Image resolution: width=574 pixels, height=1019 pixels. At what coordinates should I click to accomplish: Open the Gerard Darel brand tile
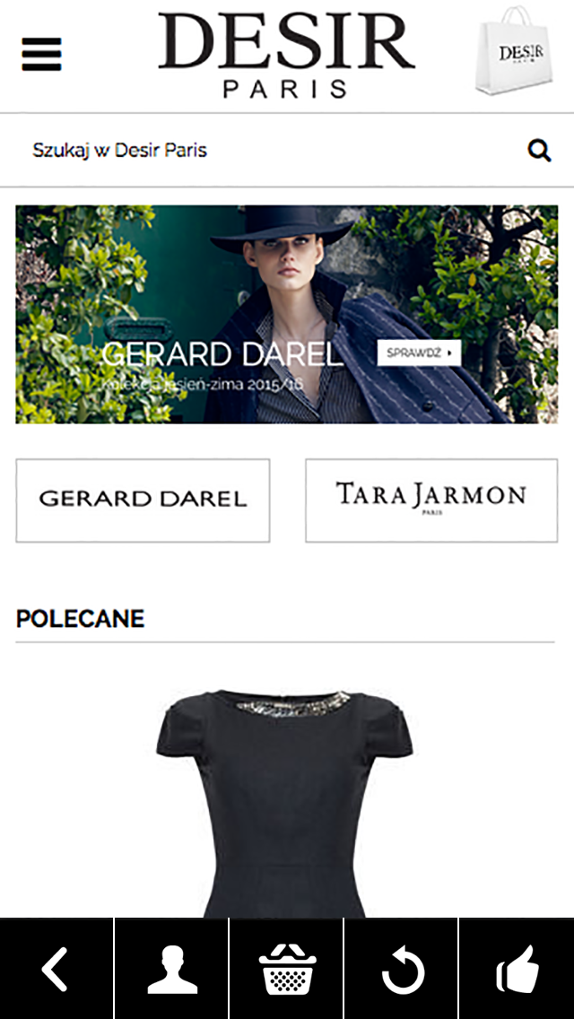143,501
